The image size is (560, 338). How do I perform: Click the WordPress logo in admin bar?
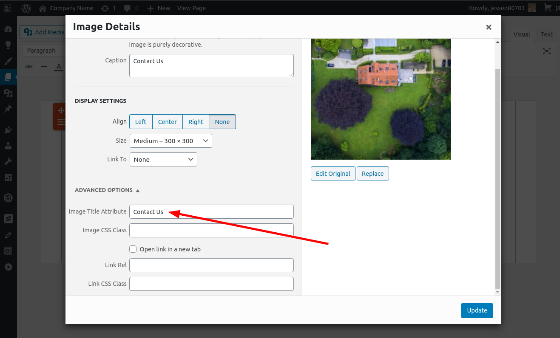tap(26, 8)
